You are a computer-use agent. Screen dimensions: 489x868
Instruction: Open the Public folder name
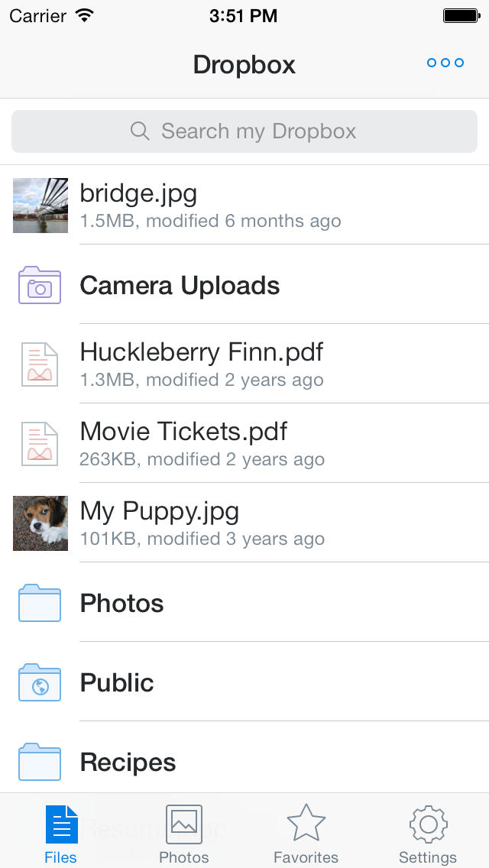pos(117,683)
